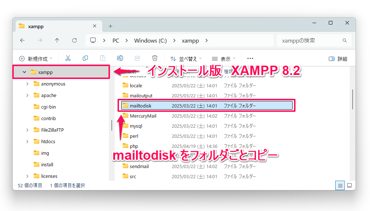Close the xampp tab

click(x=95, y=26)
